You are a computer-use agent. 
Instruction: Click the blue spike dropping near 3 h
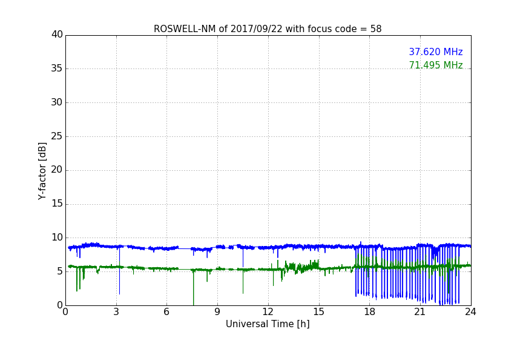(119, 270)
